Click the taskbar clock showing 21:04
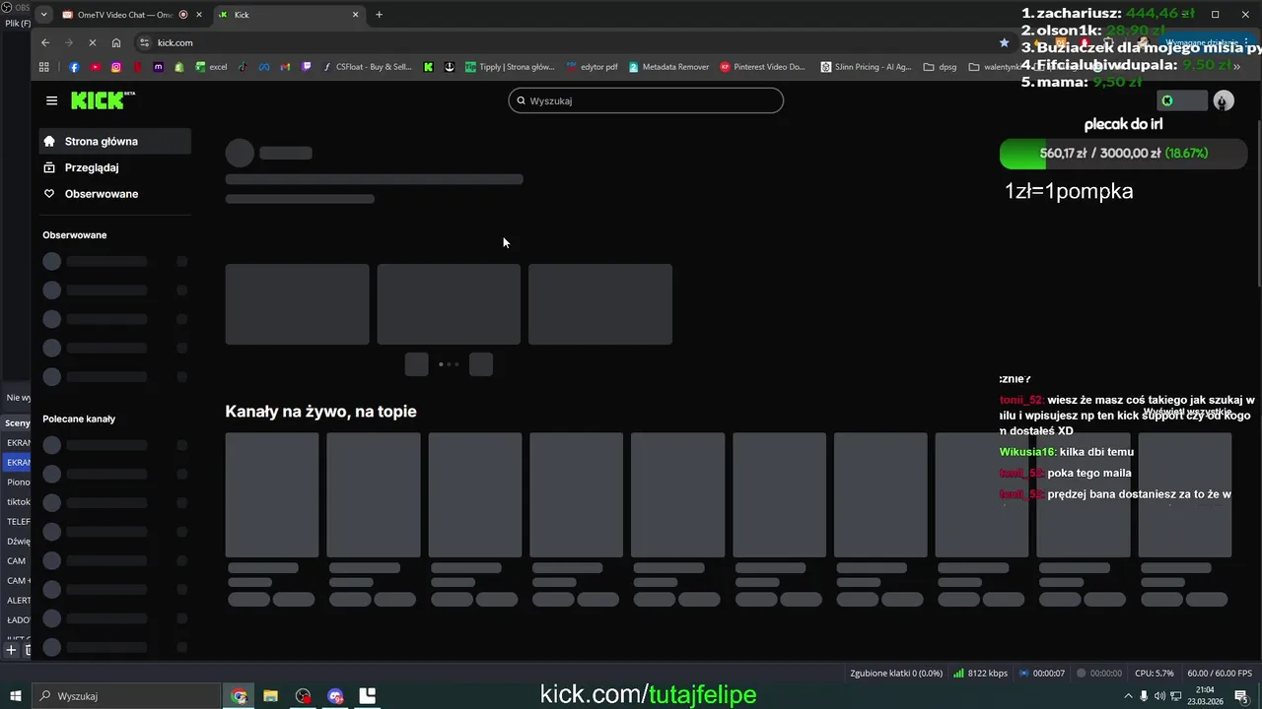 point(1205,696)
